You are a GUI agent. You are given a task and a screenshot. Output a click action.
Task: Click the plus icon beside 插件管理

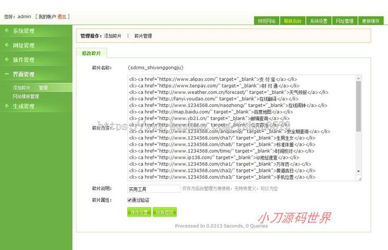[6, 59]
